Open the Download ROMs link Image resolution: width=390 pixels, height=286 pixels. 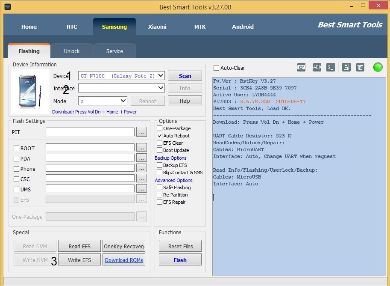pos(124,260)
